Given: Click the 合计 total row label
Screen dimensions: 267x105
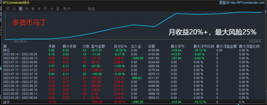Looking at the screenshot, I should point(7,102).
